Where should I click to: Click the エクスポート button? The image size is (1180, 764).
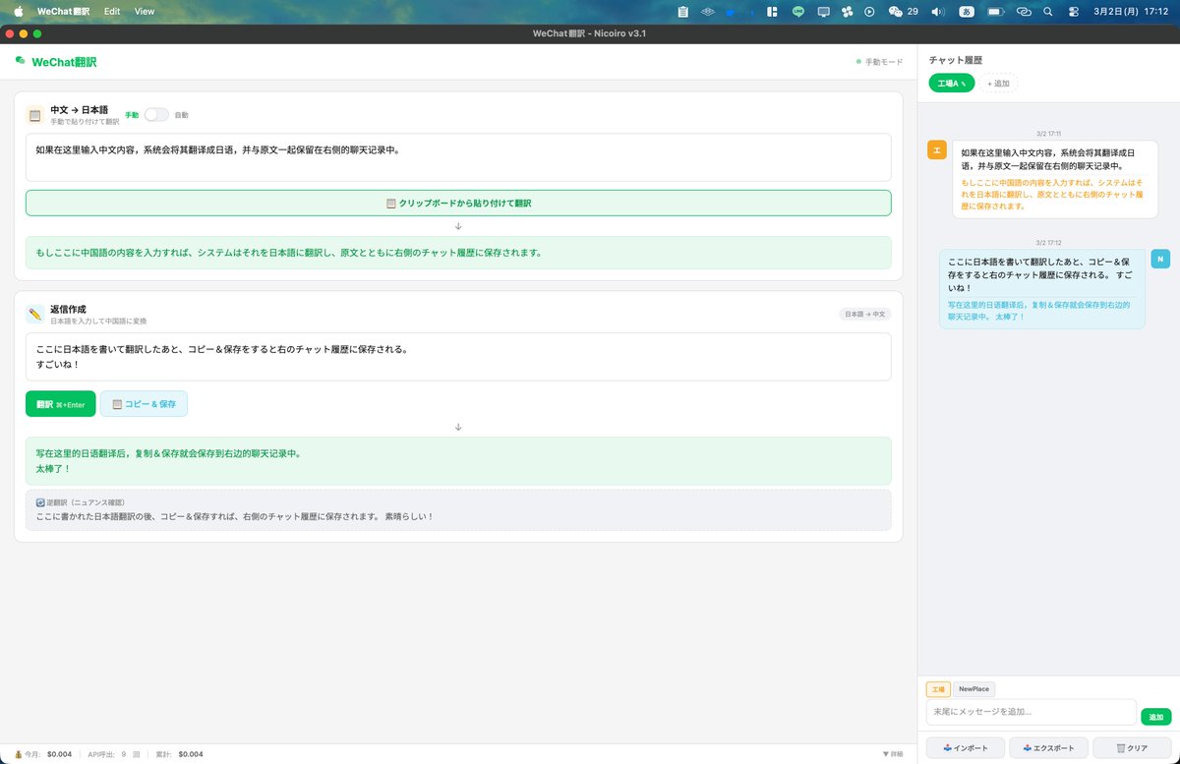[x=1049, y=748]
